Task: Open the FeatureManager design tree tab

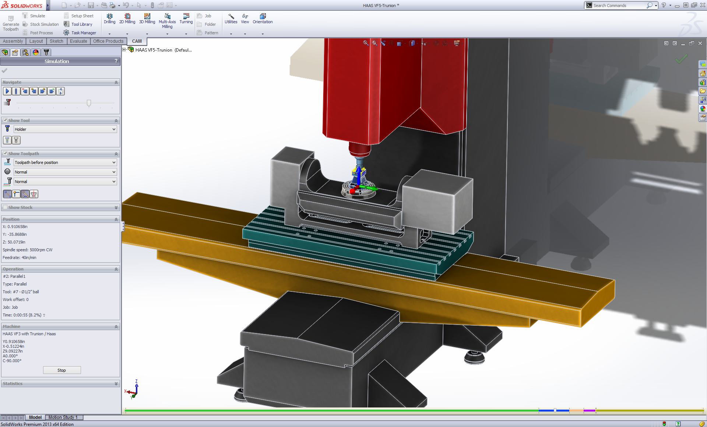Action: click(x=5, y=52)
